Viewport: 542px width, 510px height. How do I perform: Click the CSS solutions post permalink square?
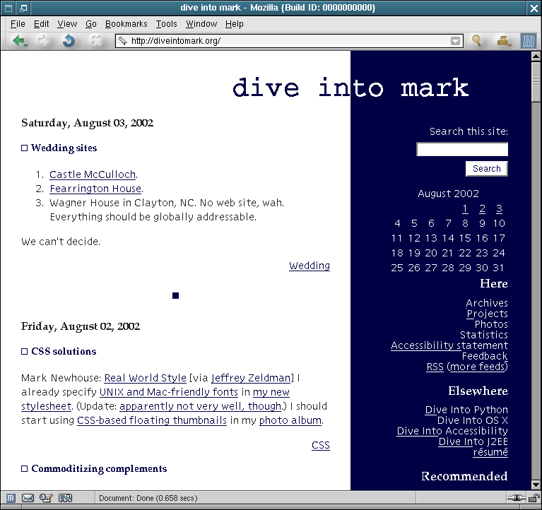[24, 351]
